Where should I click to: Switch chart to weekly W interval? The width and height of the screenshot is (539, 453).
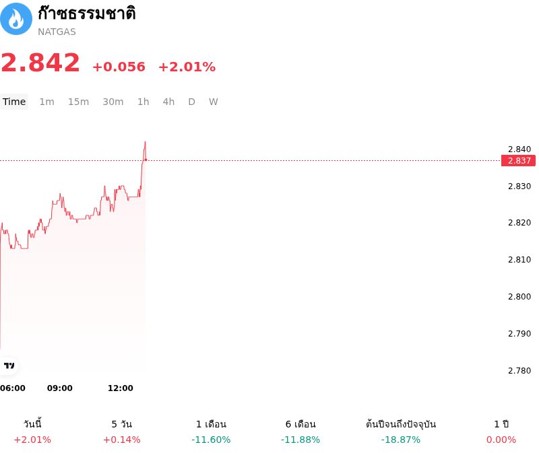(x=213, y=102)
